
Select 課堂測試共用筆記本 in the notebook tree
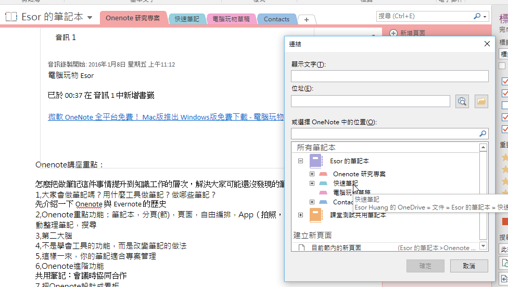click(x=358, y=215)
